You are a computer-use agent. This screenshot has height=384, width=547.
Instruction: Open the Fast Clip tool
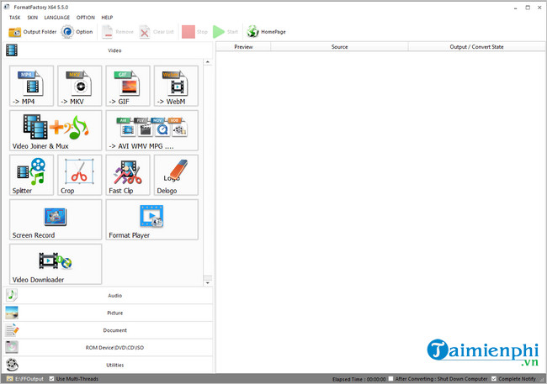click(128, 175)
